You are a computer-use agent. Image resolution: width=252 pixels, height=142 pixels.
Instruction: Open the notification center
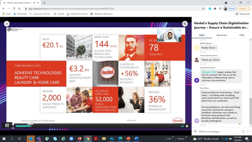[247, 139]
